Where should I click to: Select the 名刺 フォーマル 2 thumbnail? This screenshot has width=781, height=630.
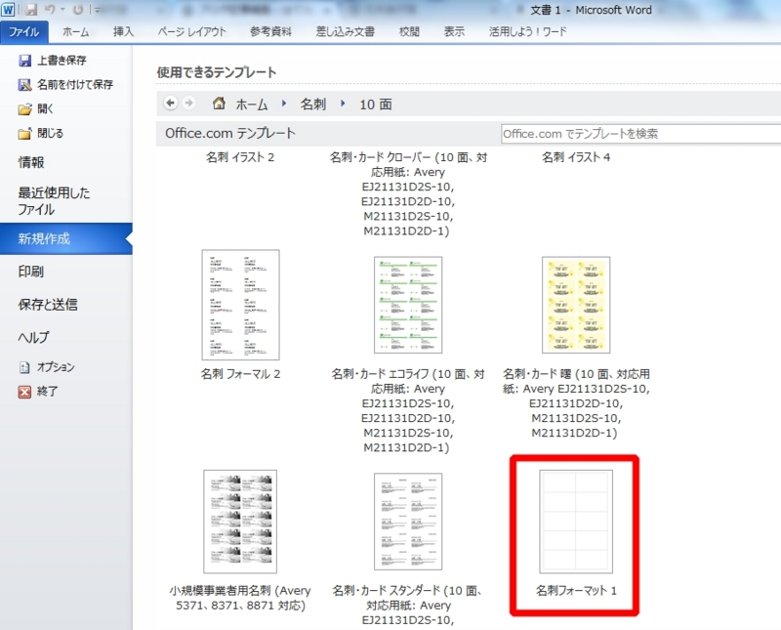(240, 305)
